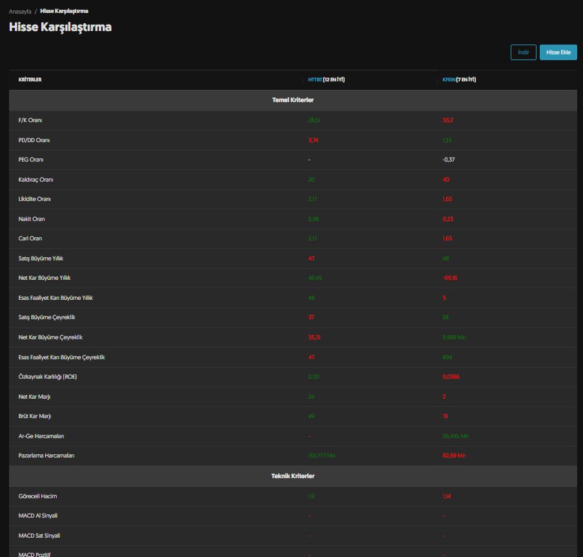Select the Net Kar Marjı label
Viewport: 583px width, 557px height.
point(35,397)
